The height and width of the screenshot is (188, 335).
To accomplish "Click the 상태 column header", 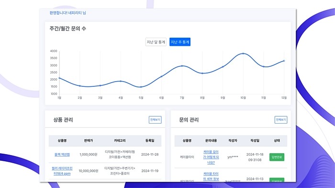I will [x=277, y=140].
